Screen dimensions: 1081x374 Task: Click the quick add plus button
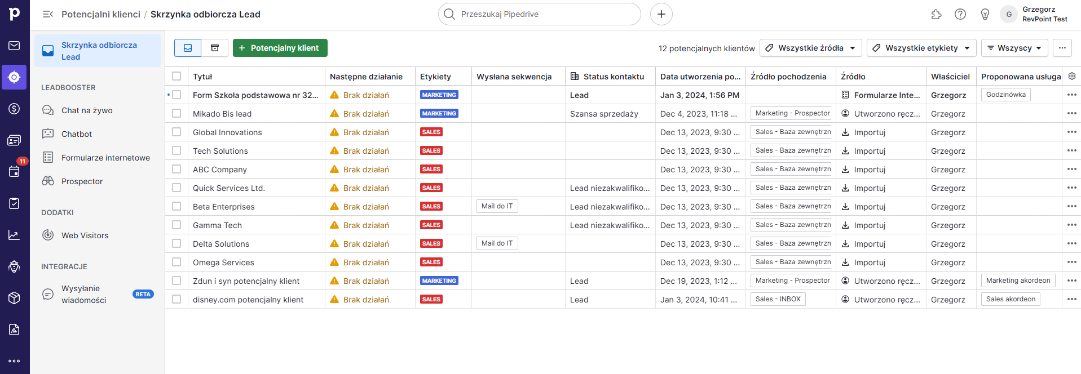click(x=661, y=14)
